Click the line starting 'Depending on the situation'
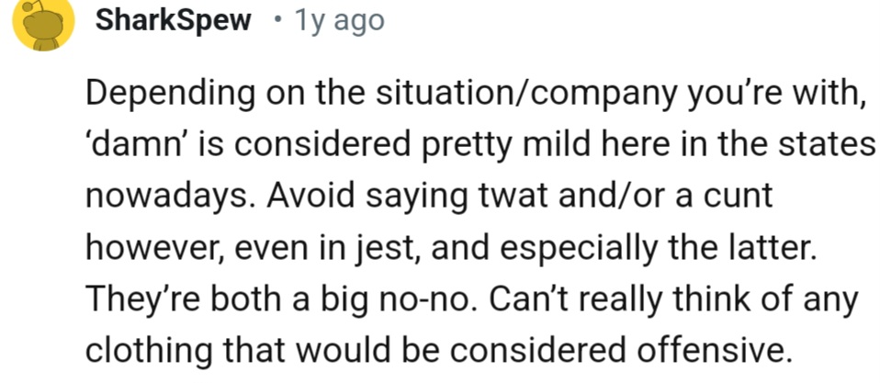The height and width of the screenshot is (383, 880). (x=475, y=95)
